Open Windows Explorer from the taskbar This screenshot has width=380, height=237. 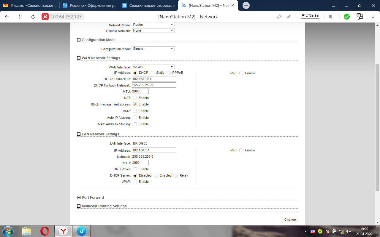[26, 231]
